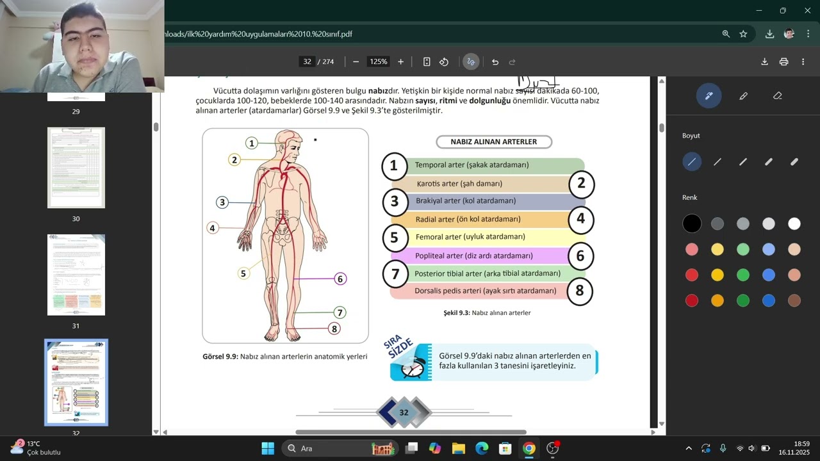Pick the light yellow color swatch
820x461 pixels.
pos(717,249)
